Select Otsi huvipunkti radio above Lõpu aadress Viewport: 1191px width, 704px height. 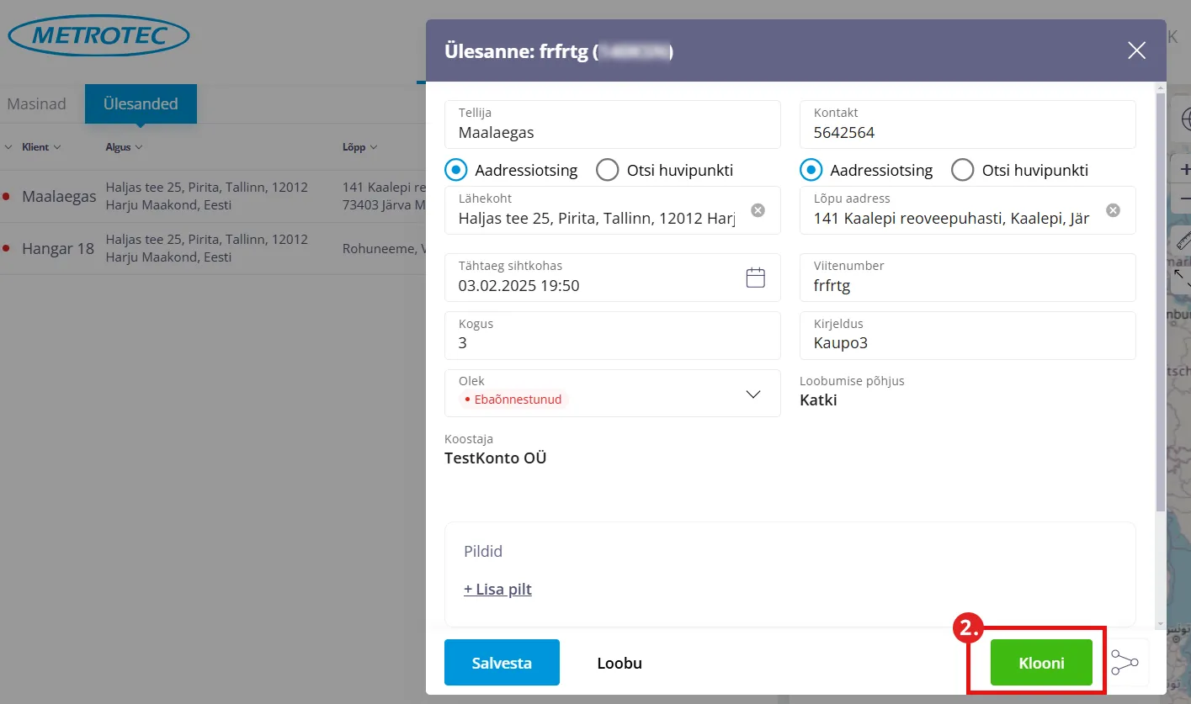click(962, 170)
